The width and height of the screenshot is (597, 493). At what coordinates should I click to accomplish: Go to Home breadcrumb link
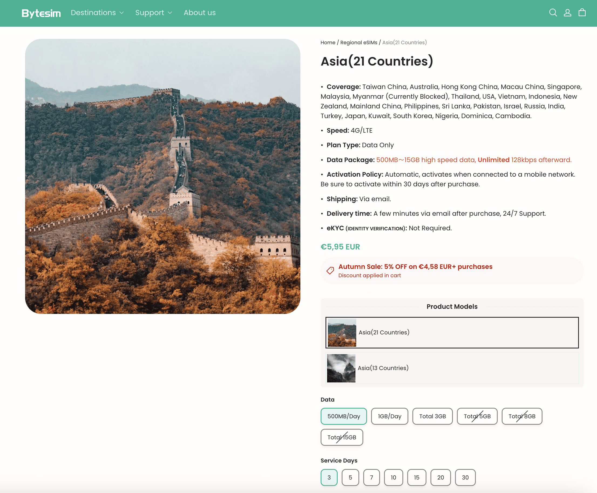tap(328, 43)
